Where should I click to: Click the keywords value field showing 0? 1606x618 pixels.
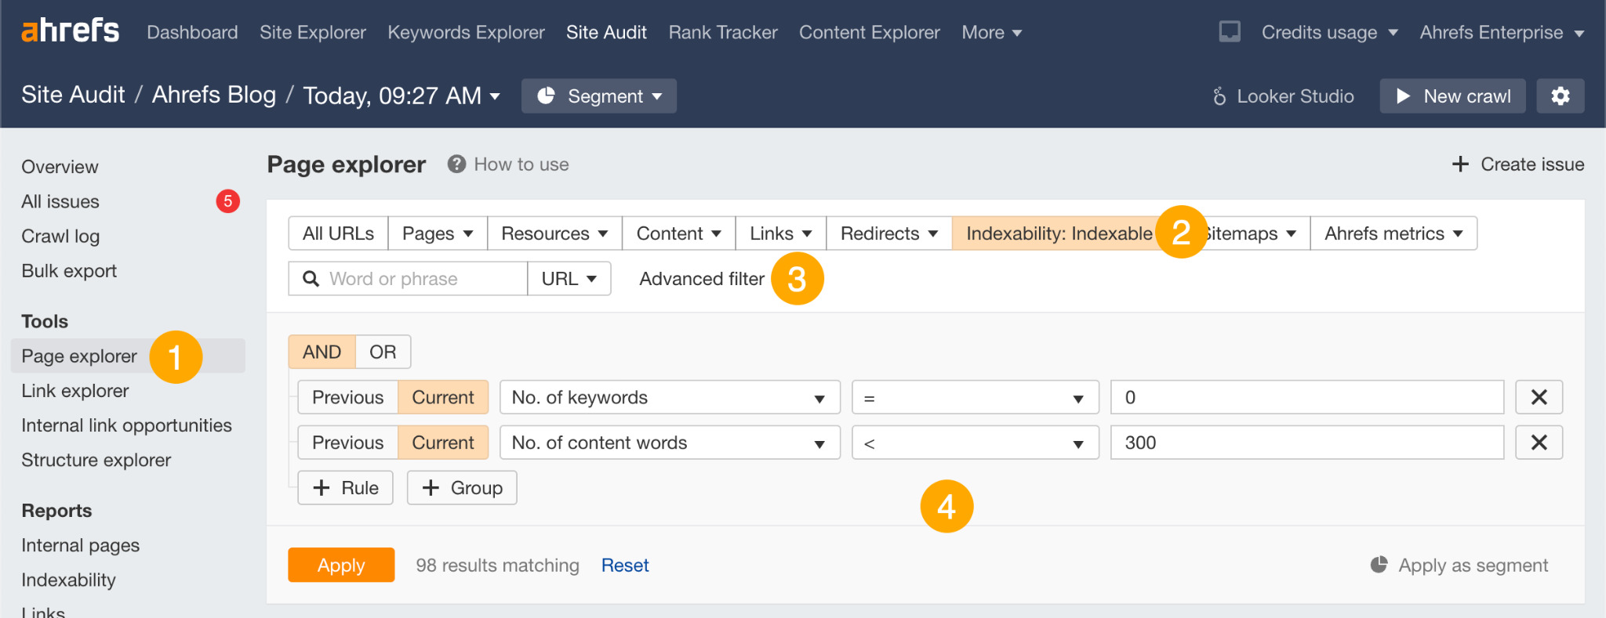coord(1307,397)
